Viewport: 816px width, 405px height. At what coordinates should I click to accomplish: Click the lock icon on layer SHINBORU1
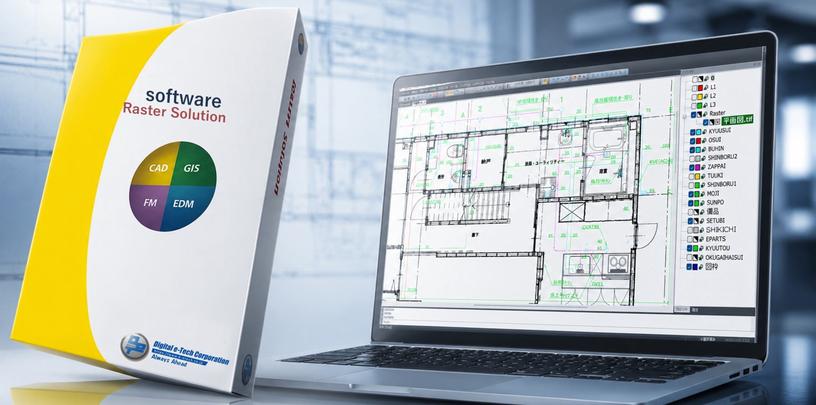click(703, 185)
